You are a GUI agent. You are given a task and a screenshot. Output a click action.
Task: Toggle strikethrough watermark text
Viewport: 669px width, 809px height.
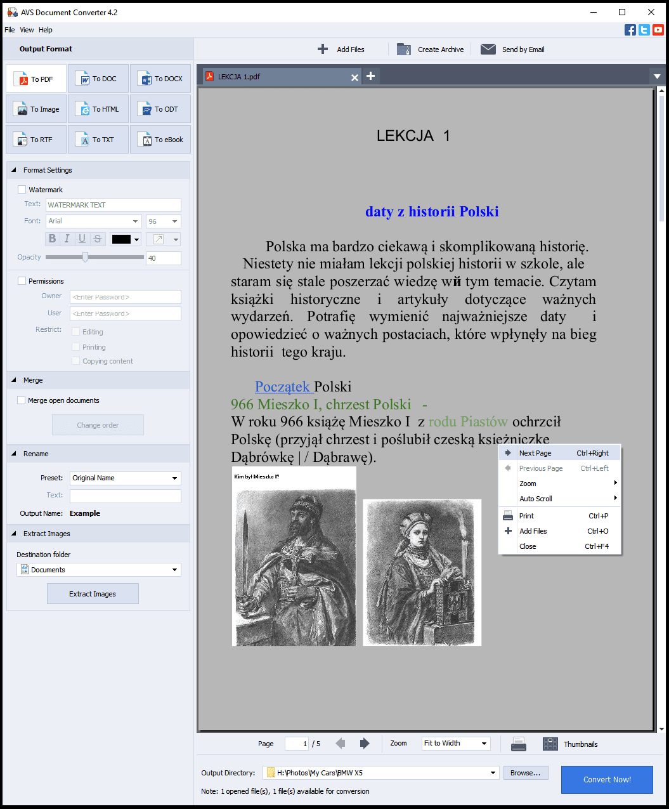[x=97, y=239]
